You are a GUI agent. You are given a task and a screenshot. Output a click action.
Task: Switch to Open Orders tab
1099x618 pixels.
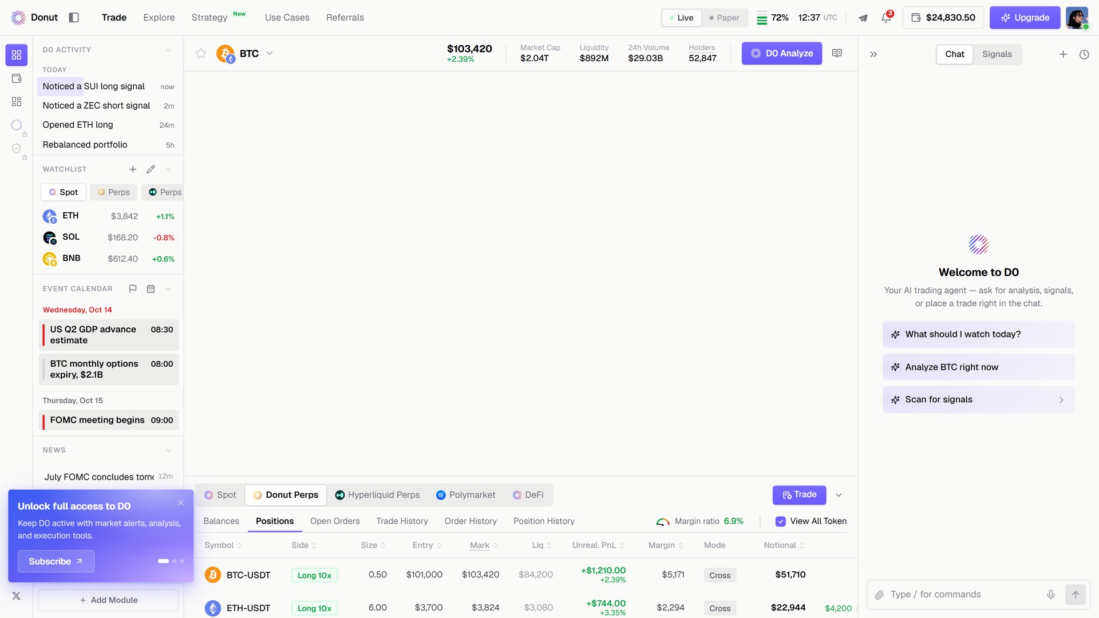[x=335, y=521]
